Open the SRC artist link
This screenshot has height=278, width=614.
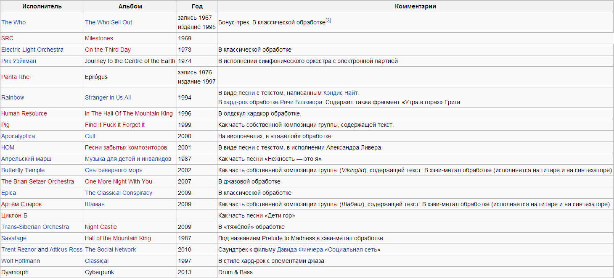click(7, 38)
